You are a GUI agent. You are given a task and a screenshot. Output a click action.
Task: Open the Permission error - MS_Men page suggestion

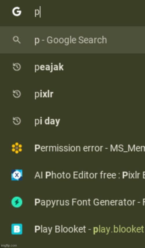tap(72, 148)
